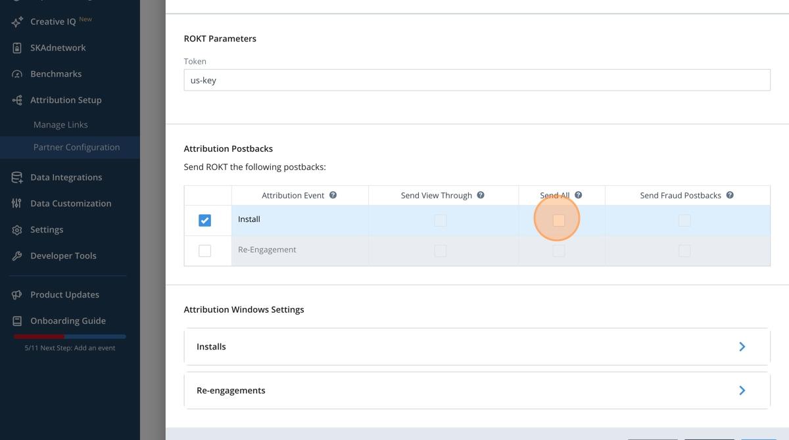Select the Data Integrations database icon
This screenshot has width=789, height=440.
click(18, 177)
